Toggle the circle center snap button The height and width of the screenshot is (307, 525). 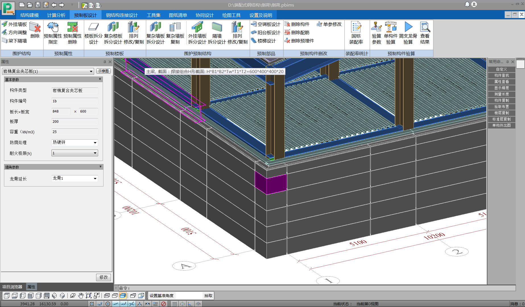[108, 304]
